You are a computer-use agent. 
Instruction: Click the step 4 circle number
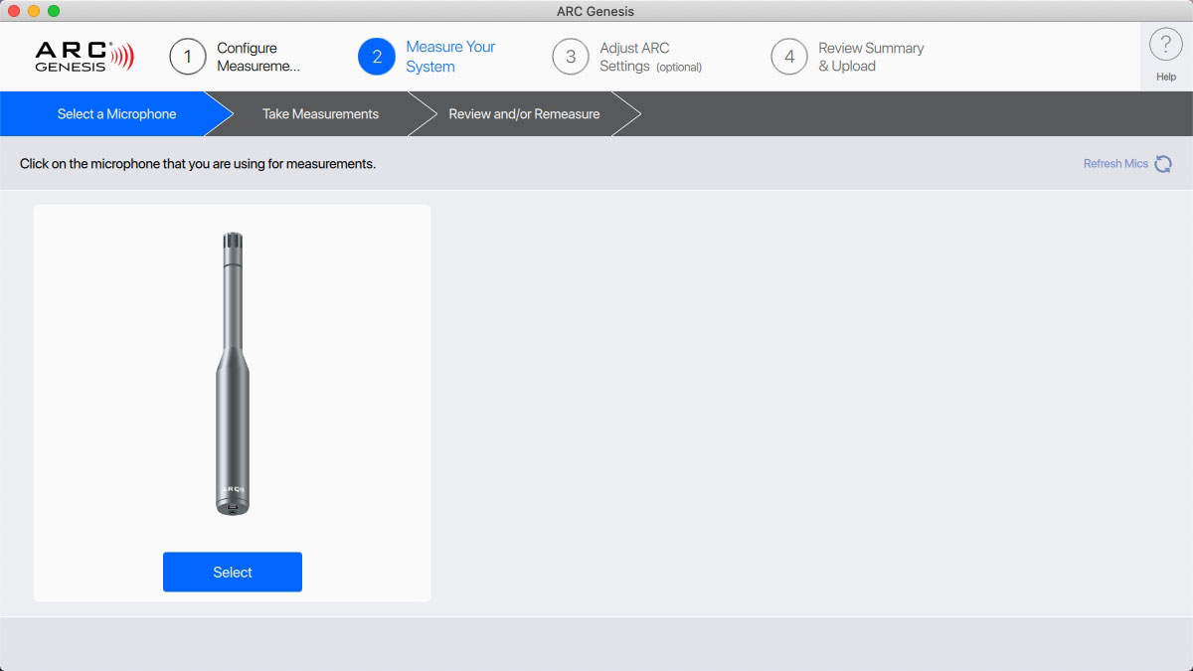click(x=789, y=57)
